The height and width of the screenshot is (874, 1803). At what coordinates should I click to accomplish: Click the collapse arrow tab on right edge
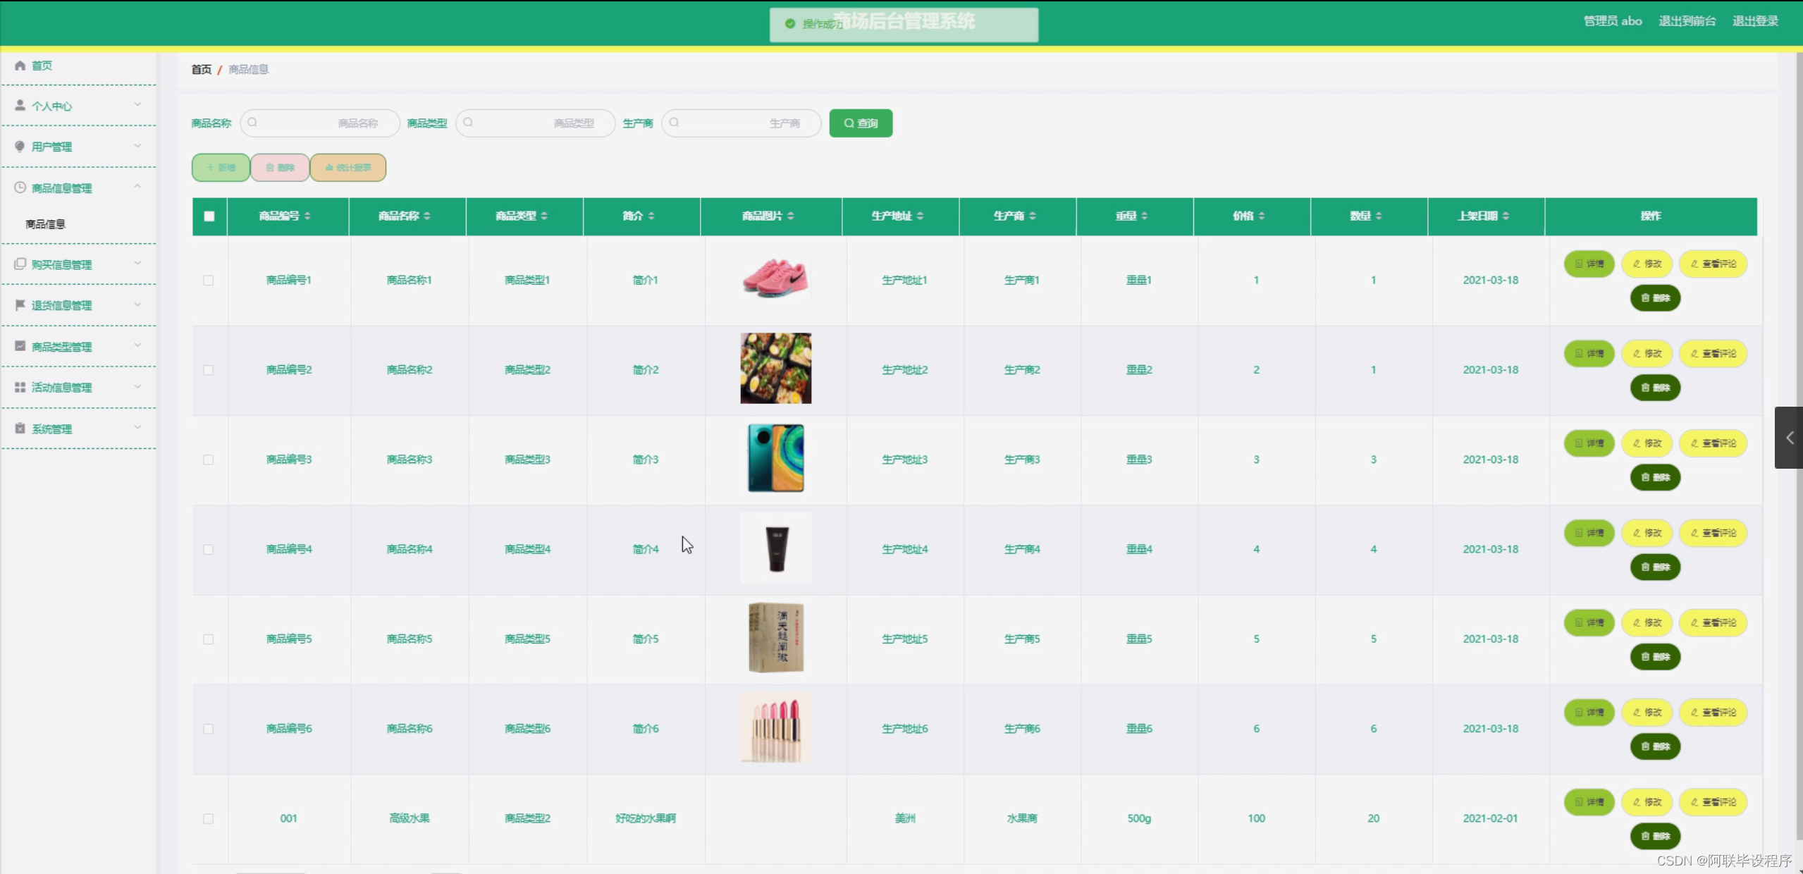click(x=1789, y=438)
